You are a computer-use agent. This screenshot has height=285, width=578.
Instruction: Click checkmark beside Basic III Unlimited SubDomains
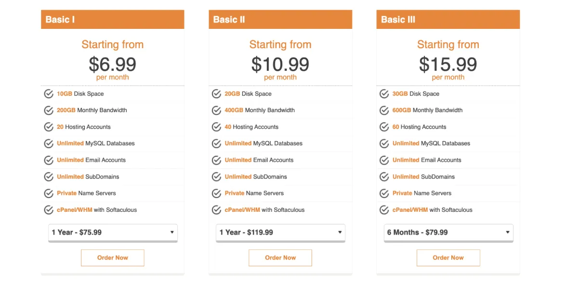coord(384,177)
